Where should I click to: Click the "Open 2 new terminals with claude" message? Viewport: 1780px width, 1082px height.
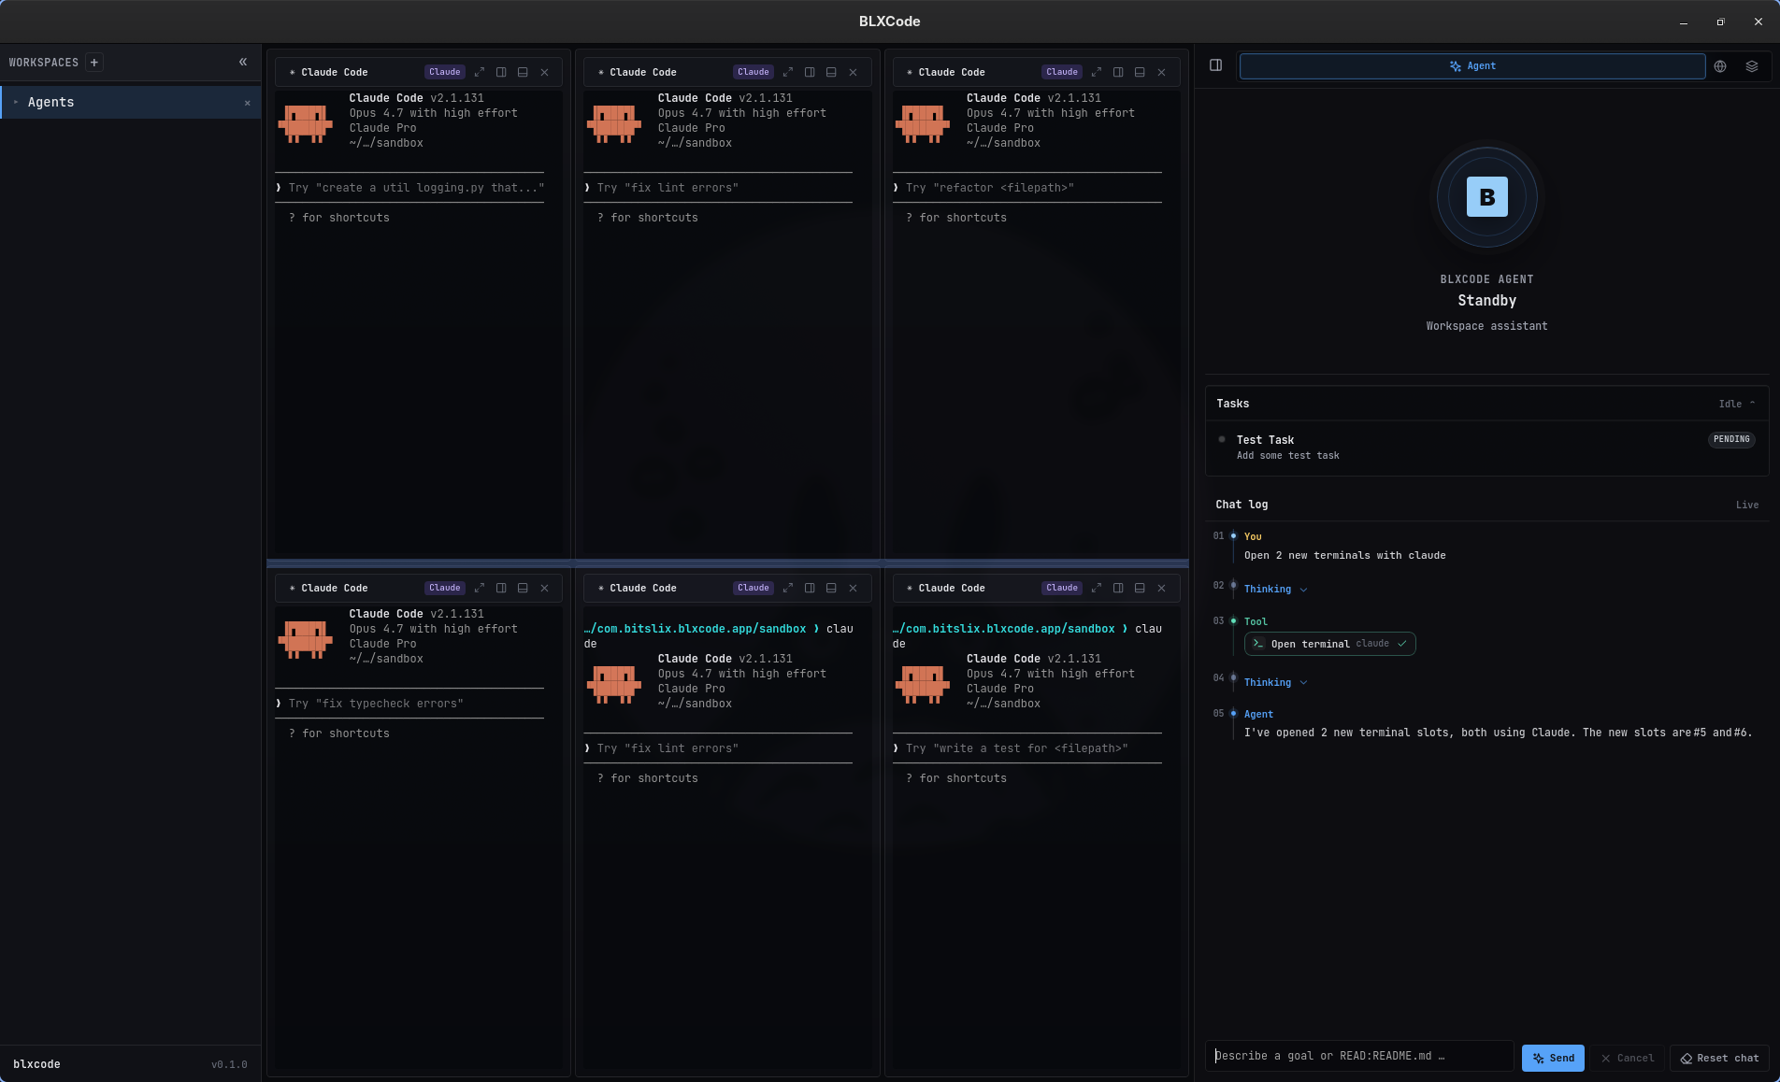(x=1344, y=555)
